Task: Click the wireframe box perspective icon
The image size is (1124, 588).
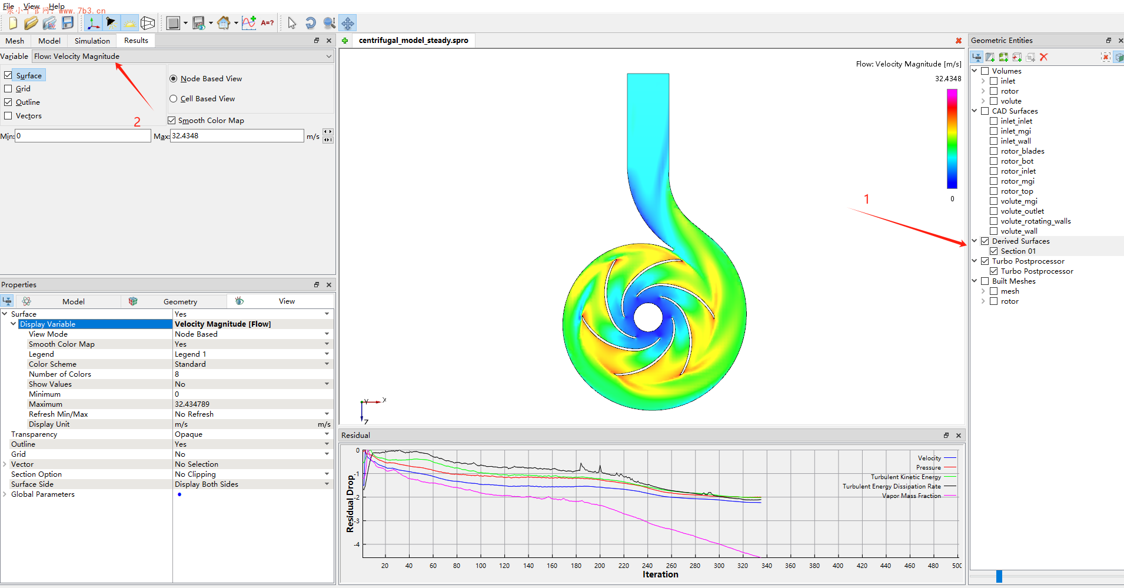Action: [x=148, y=23]
